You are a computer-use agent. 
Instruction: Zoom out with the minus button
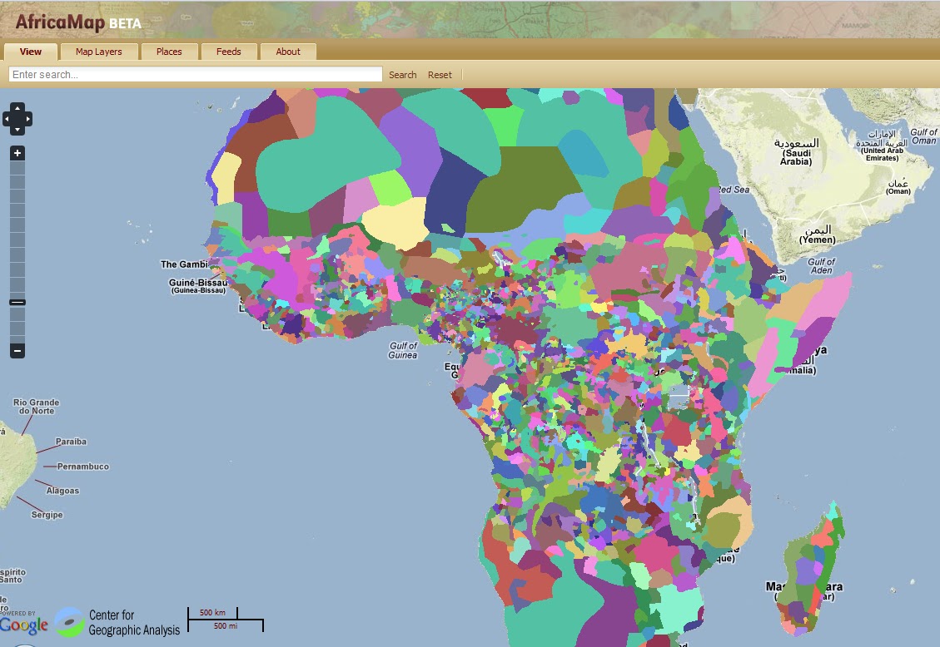tap(17, 351)
